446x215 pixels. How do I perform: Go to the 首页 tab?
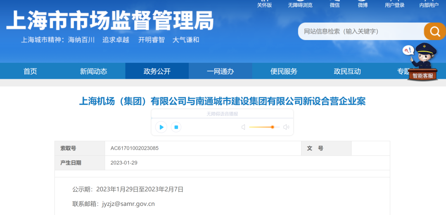click(30, 71)
